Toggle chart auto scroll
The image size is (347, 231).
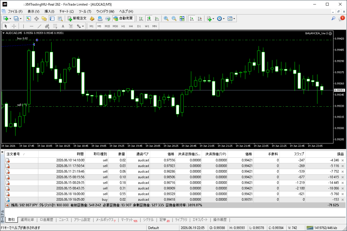click(192, 19)
